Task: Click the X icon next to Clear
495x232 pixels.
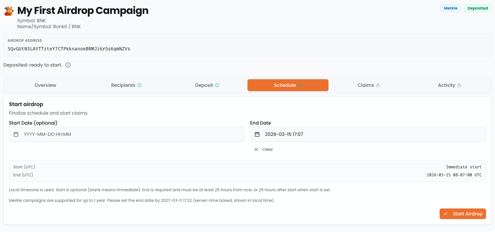Action: 256,149
